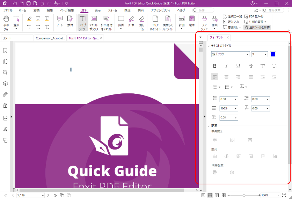The width and height of the screenshot is (292, 199).
Task: Open the blue text color swatch
Action: [273, 54]
